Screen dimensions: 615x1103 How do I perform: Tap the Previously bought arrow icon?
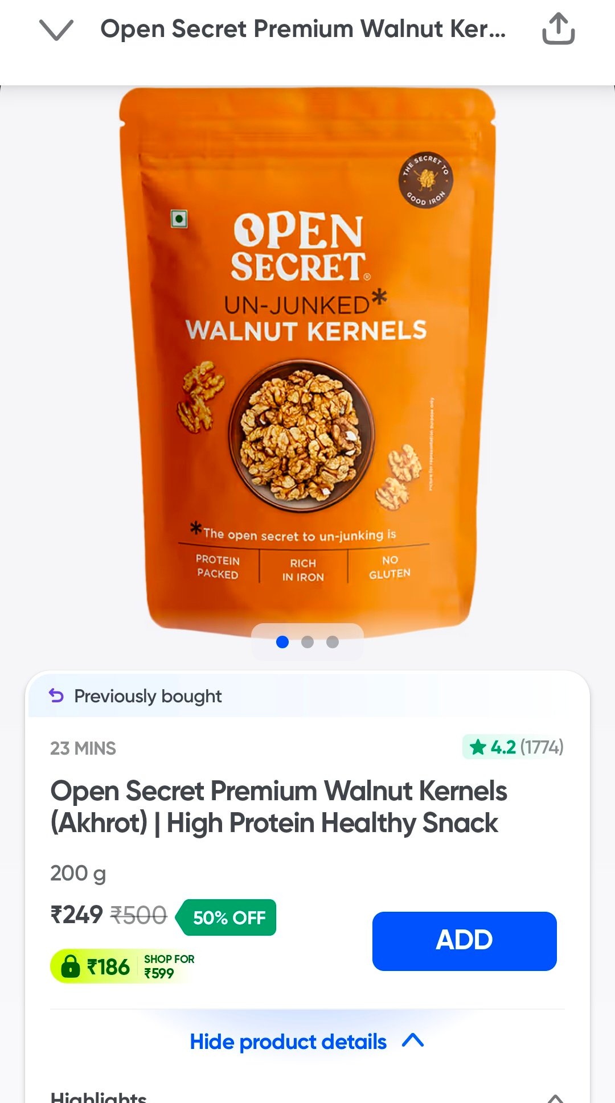click(x=56, y=695)
